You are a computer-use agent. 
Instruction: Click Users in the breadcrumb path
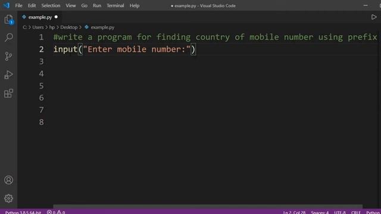pyautogui.click(x=38, y=27)
